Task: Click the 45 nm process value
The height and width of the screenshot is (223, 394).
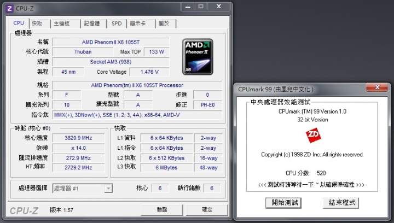Action: click(68, 72)
